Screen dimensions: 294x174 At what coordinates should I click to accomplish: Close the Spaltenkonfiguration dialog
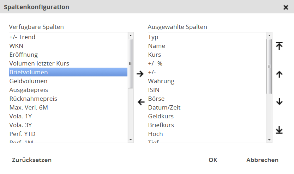(x=286, y=7)
